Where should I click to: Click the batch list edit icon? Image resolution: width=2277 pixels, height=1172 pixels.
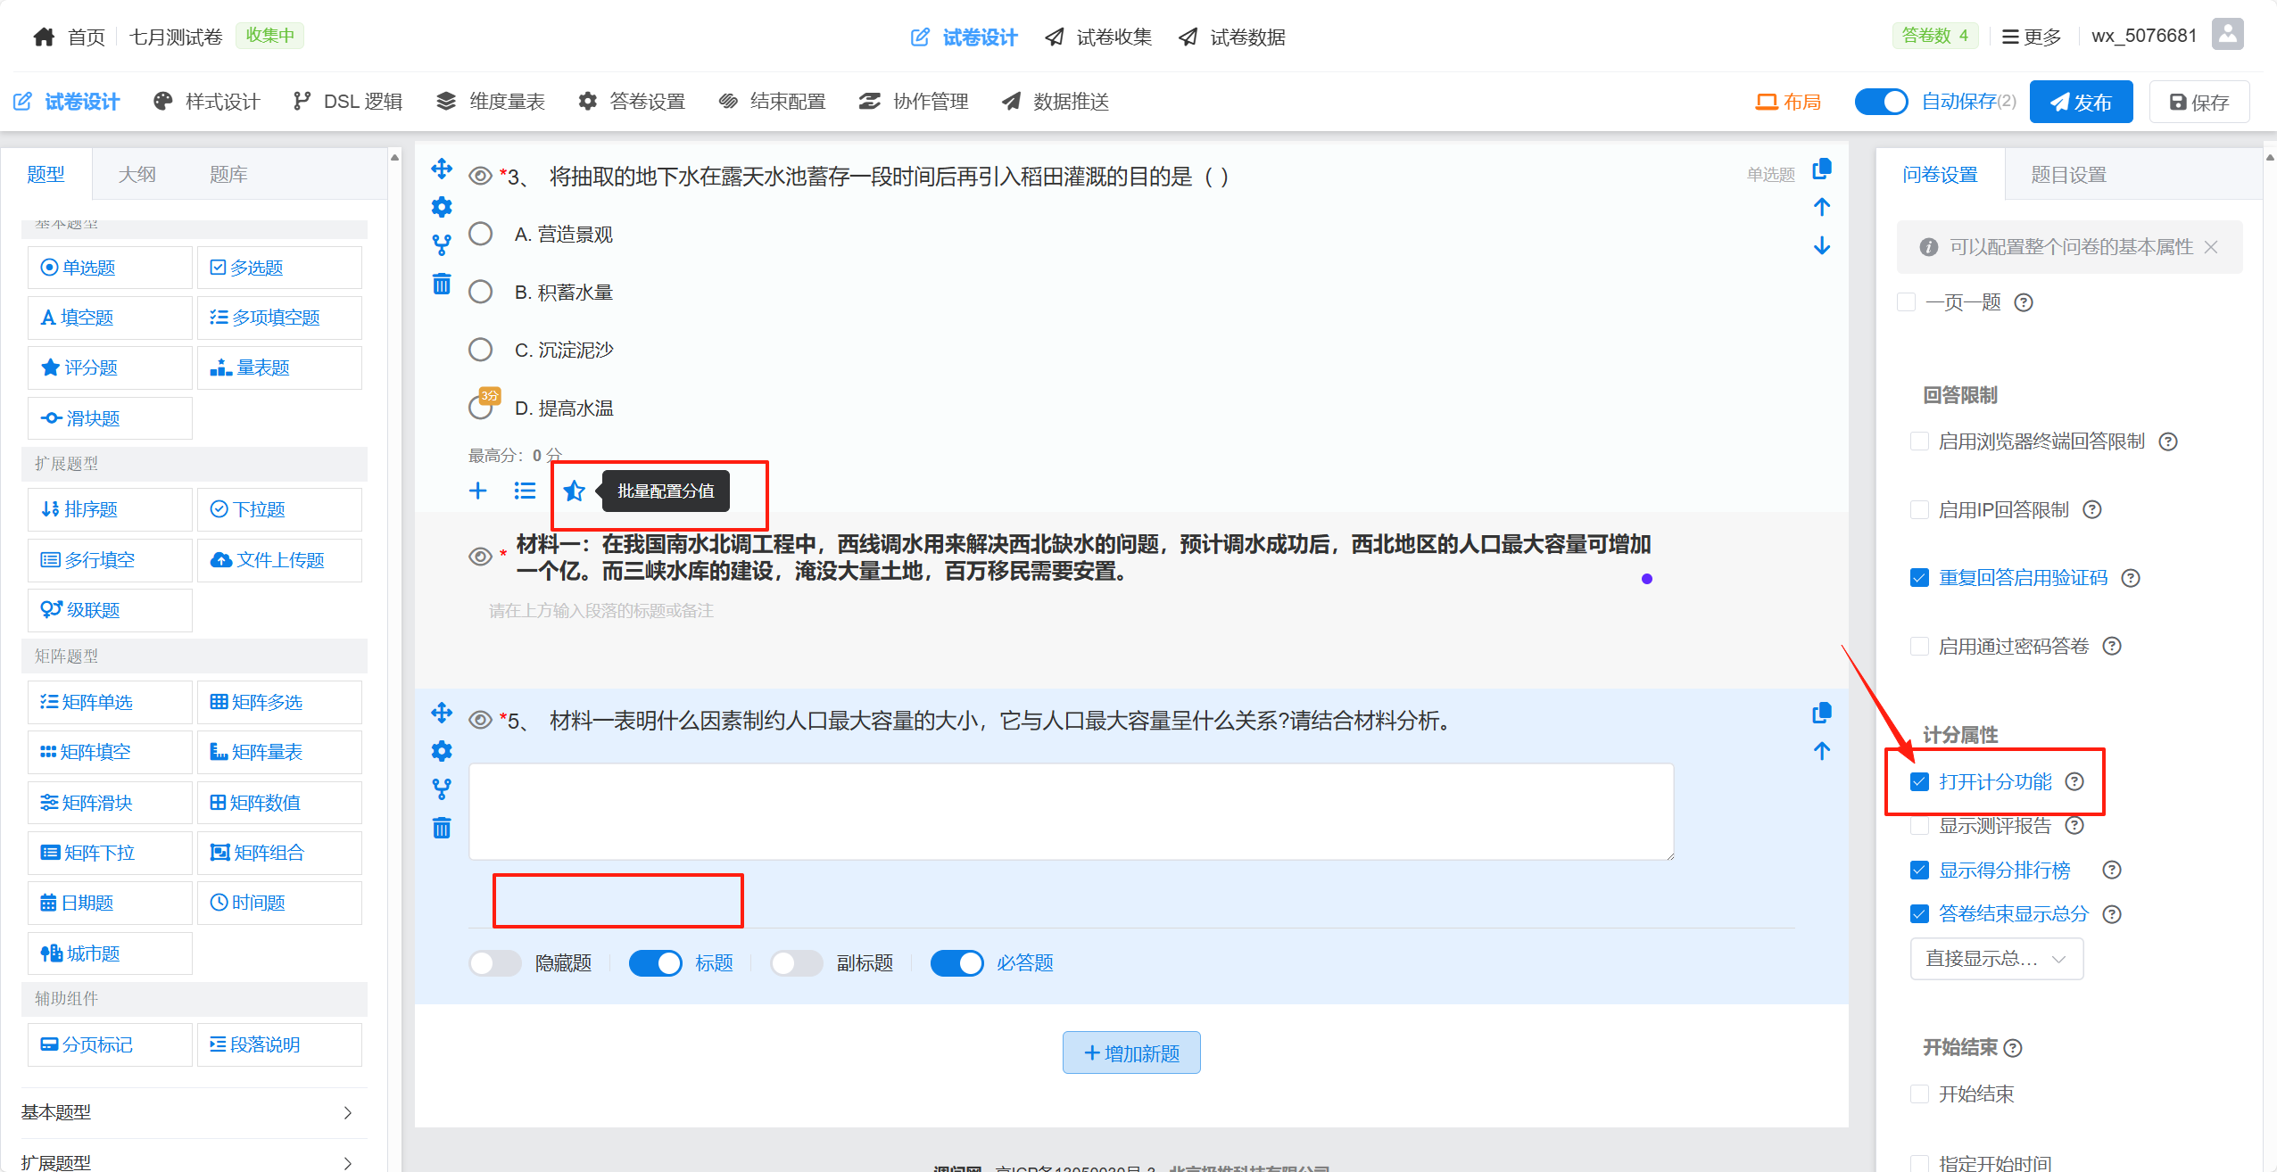525,491
